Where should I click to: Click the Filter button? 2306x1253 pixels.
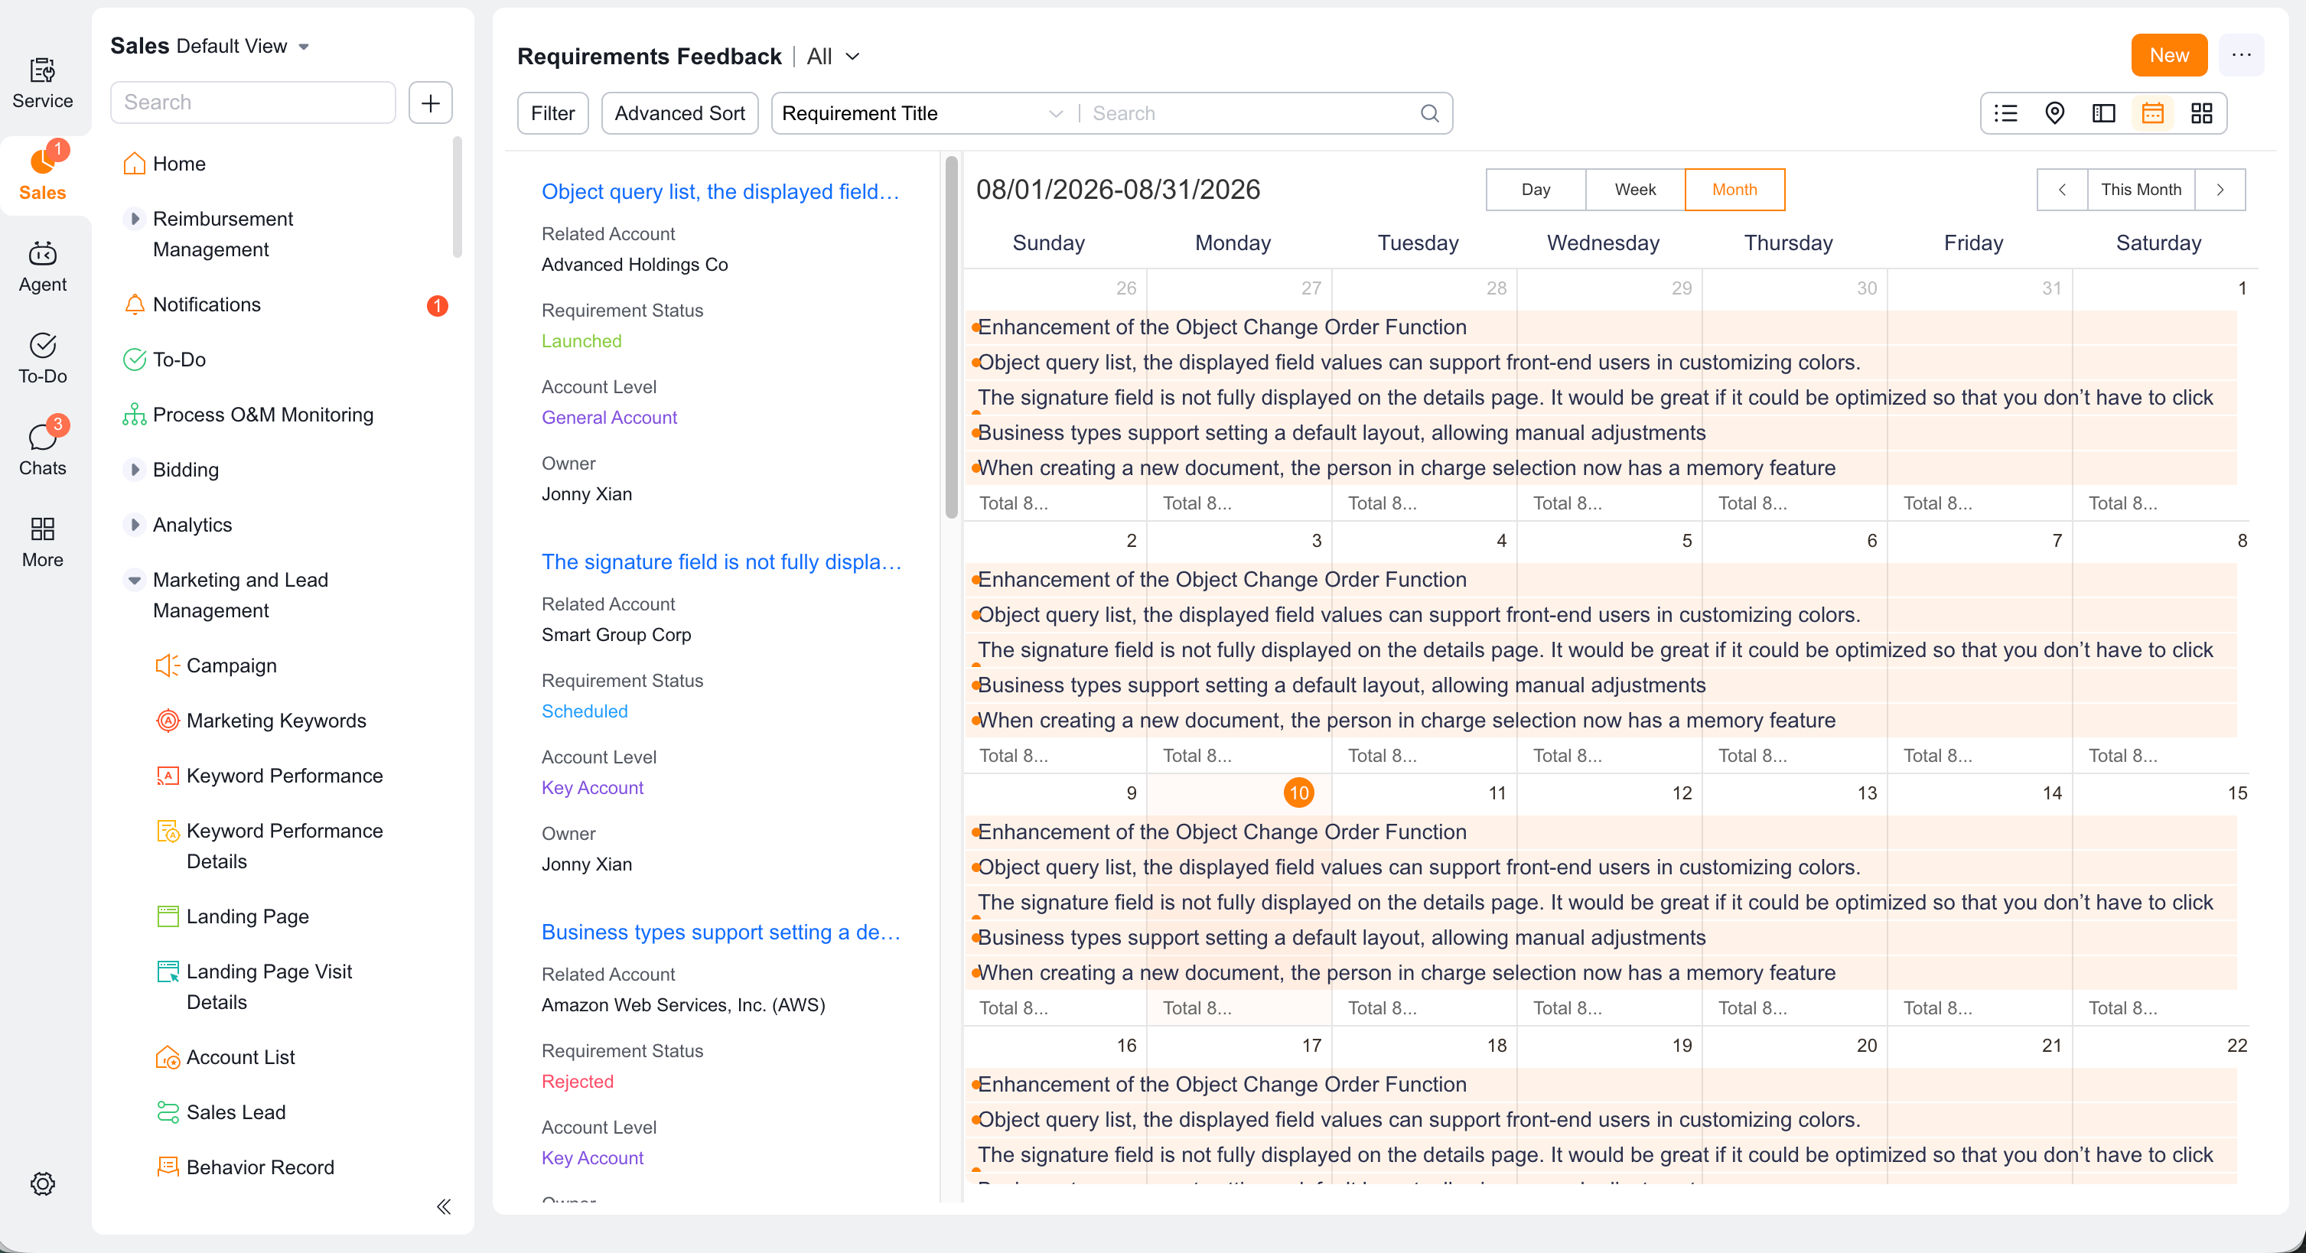pyautogui.click(x=553, y=114)
